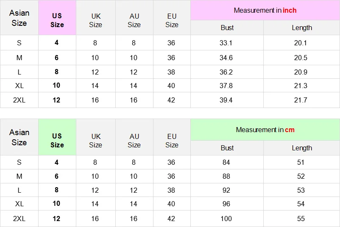
Task: Click Bust column header in inch table
Action: pyautogui.click(x=227, y=28)
